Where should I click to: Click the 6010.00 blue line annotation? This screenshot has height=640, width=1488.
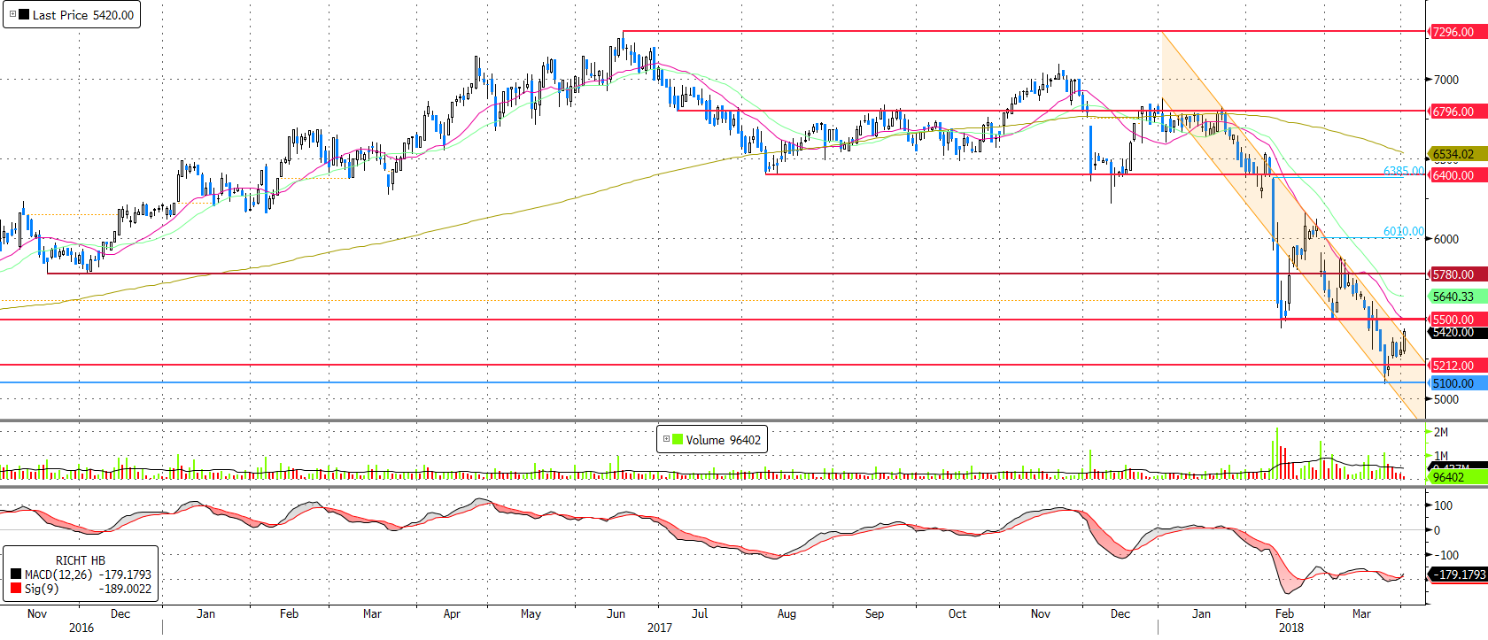click(x=1404, y=231)
